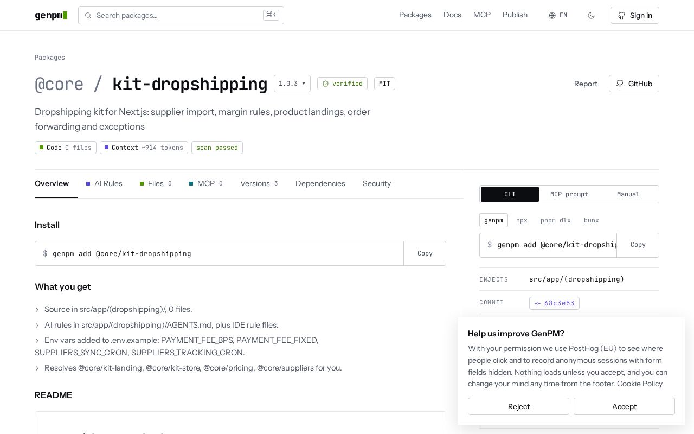Click the MIT license badge
The image size is (694, 434).
384,84
